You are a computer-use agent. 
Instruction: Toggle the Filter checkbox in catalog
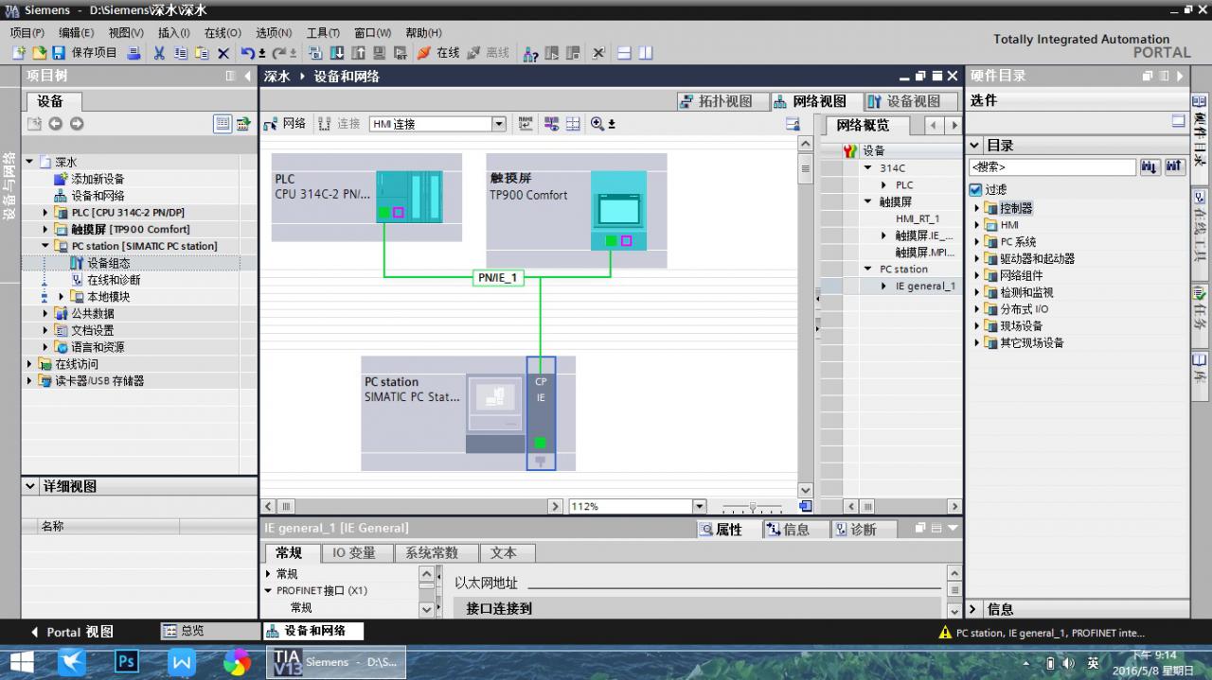point(976,190)
